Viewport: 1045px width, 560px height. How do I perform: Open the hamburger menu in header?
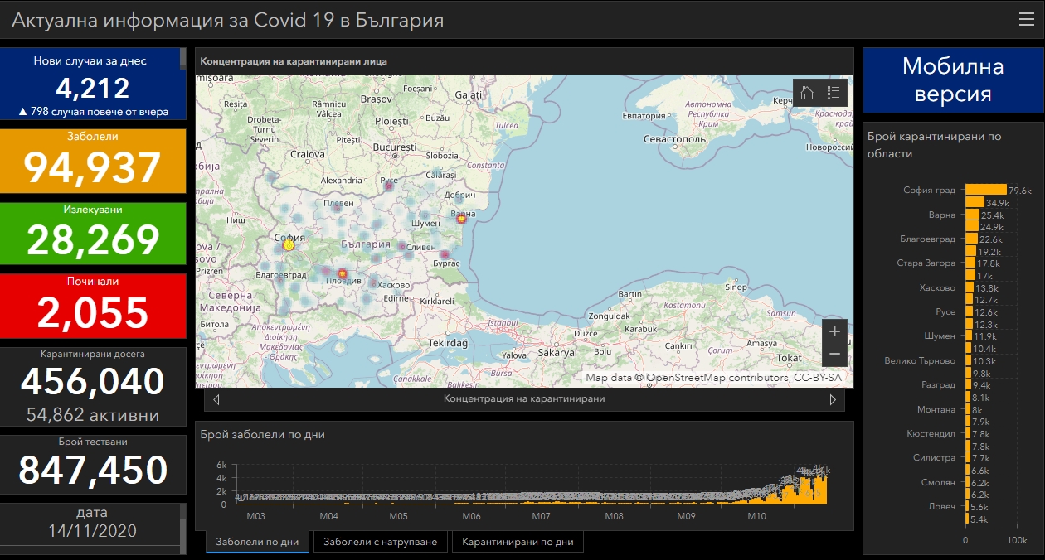point(1026,20)
